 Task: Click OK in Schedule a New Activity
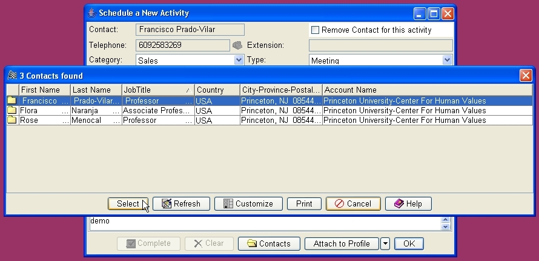click(x=409, y=243)
